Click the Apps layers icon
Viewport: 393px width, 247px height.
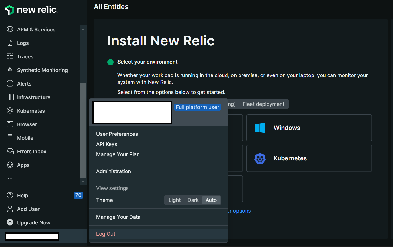pyautogui.click(x=10, y=165)
